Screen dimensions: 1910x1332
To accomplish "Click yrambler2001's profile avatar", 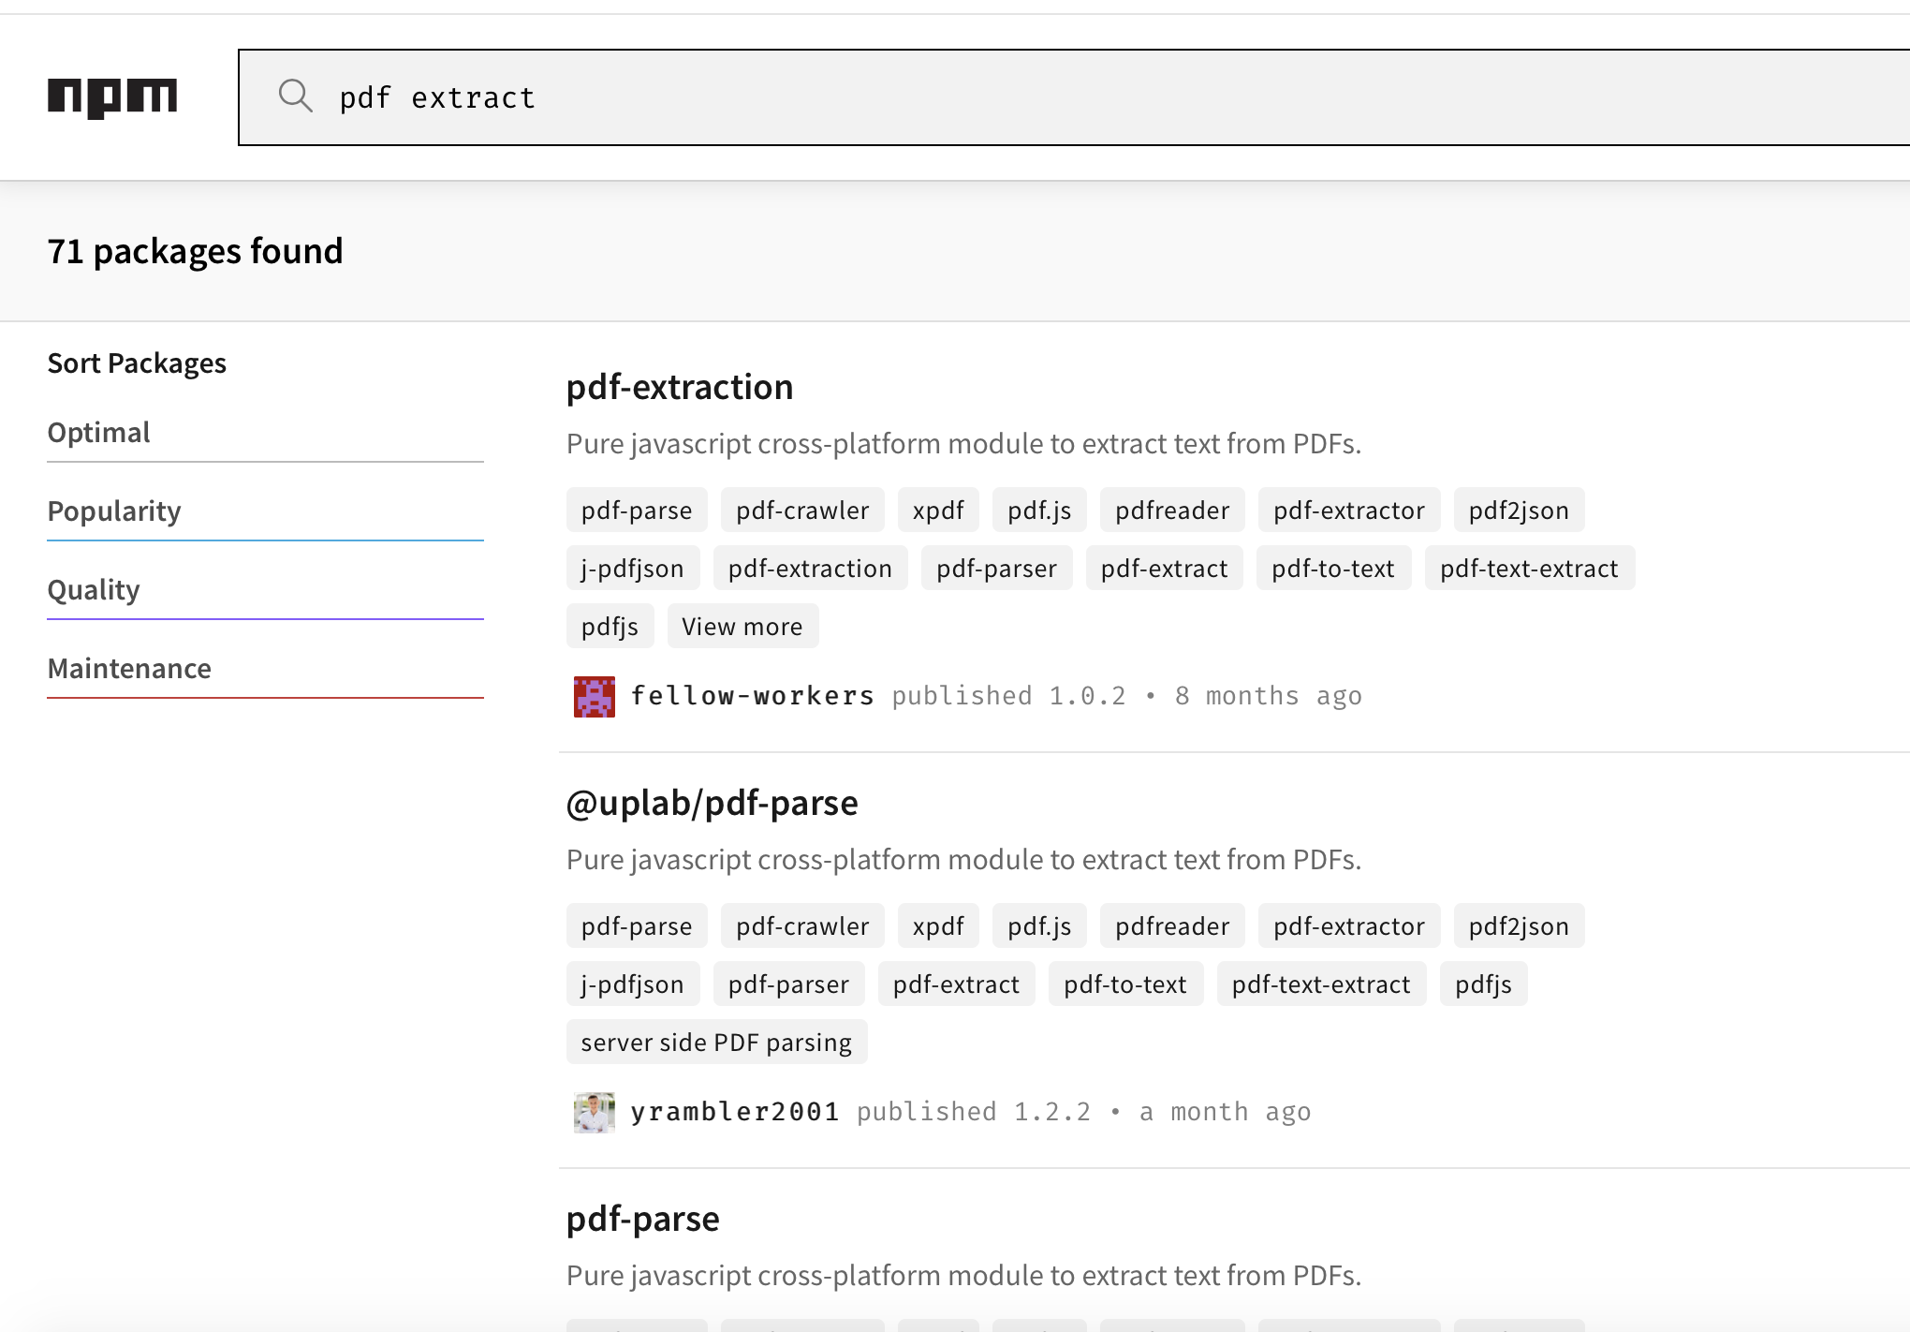I will [x=594, y=1111].
